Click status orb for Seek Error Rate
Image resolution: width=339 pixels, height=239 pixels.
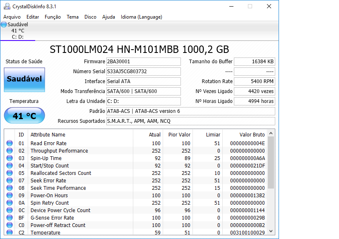[10, 181]
